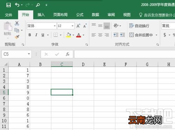Click into the formula bar
Viewport: 175px width, 130px height.
tap(125, 54)
